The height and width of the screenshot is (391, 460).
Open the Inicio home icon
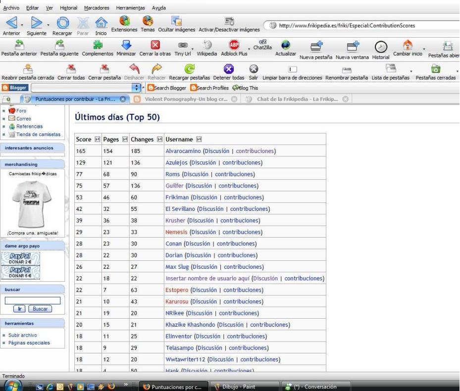click(x=101, y=23)
